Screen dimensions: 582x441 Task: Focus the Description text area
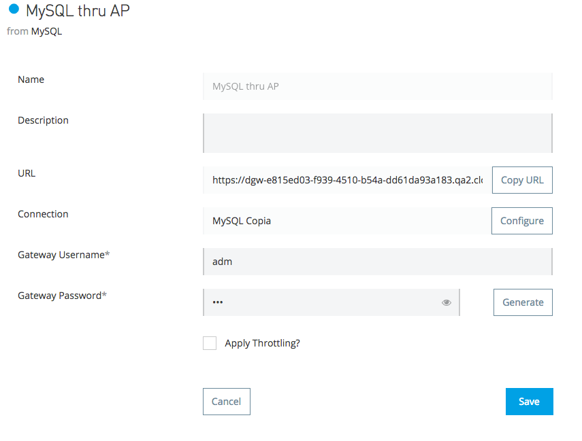pyautogui.click(x=377, y=133)
